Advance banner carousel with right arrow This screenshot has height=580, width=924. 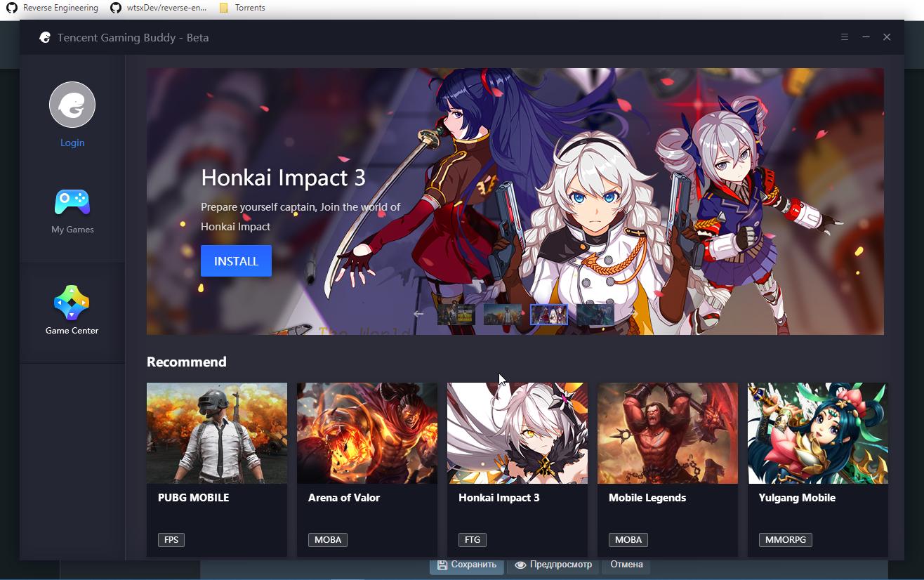coord(633,314)
